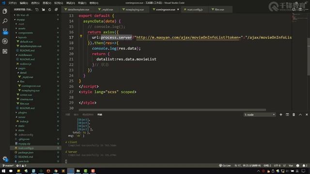Click the feedback smiley in status bar

click(298, 165)
